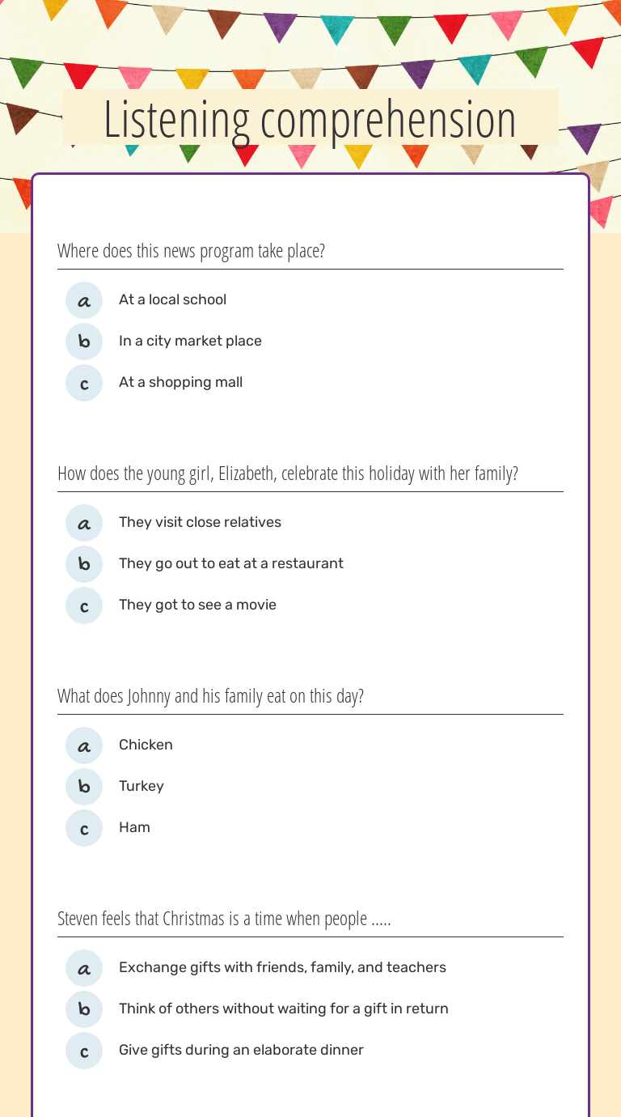Click the question about Johnny's family meal
Viewport: 621px width, 1117px height.
pos(210,696)
